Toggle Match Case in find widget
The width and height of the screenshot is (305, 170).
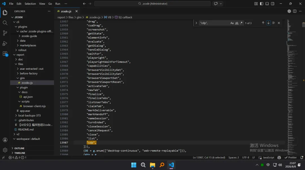pos(232,23)
